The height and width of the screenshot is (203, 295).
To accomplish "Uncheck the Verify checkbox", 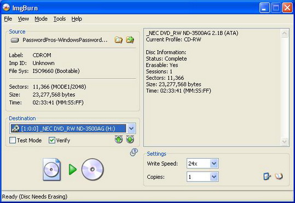I will [x=52, y=140].
